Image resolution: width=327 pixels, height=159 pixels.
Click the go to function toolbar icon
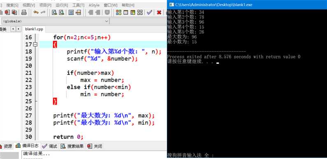71,12
